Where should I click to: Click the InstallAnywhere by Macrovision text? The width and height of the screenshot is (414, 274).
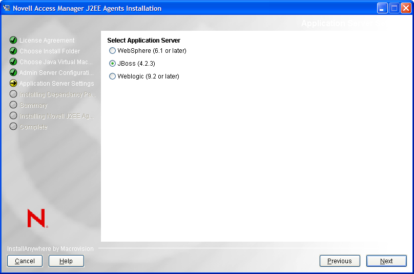pyautogui.click(x=50, y=249)
